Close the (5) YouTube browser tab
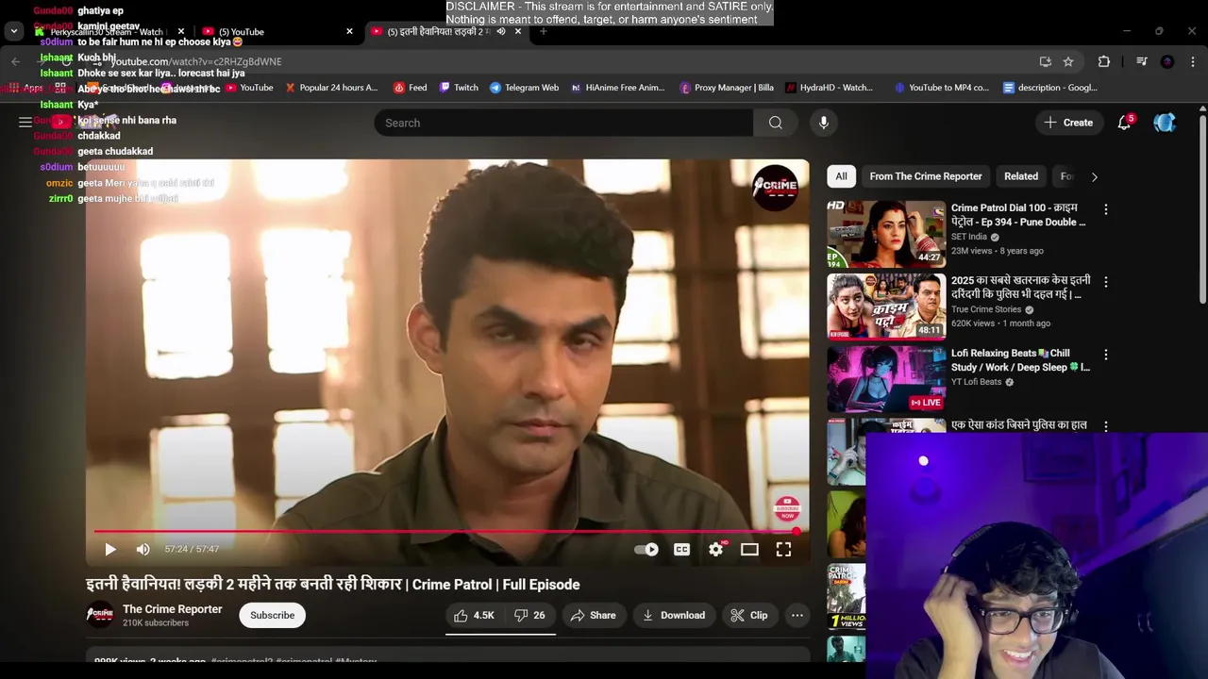 (349, 31)
